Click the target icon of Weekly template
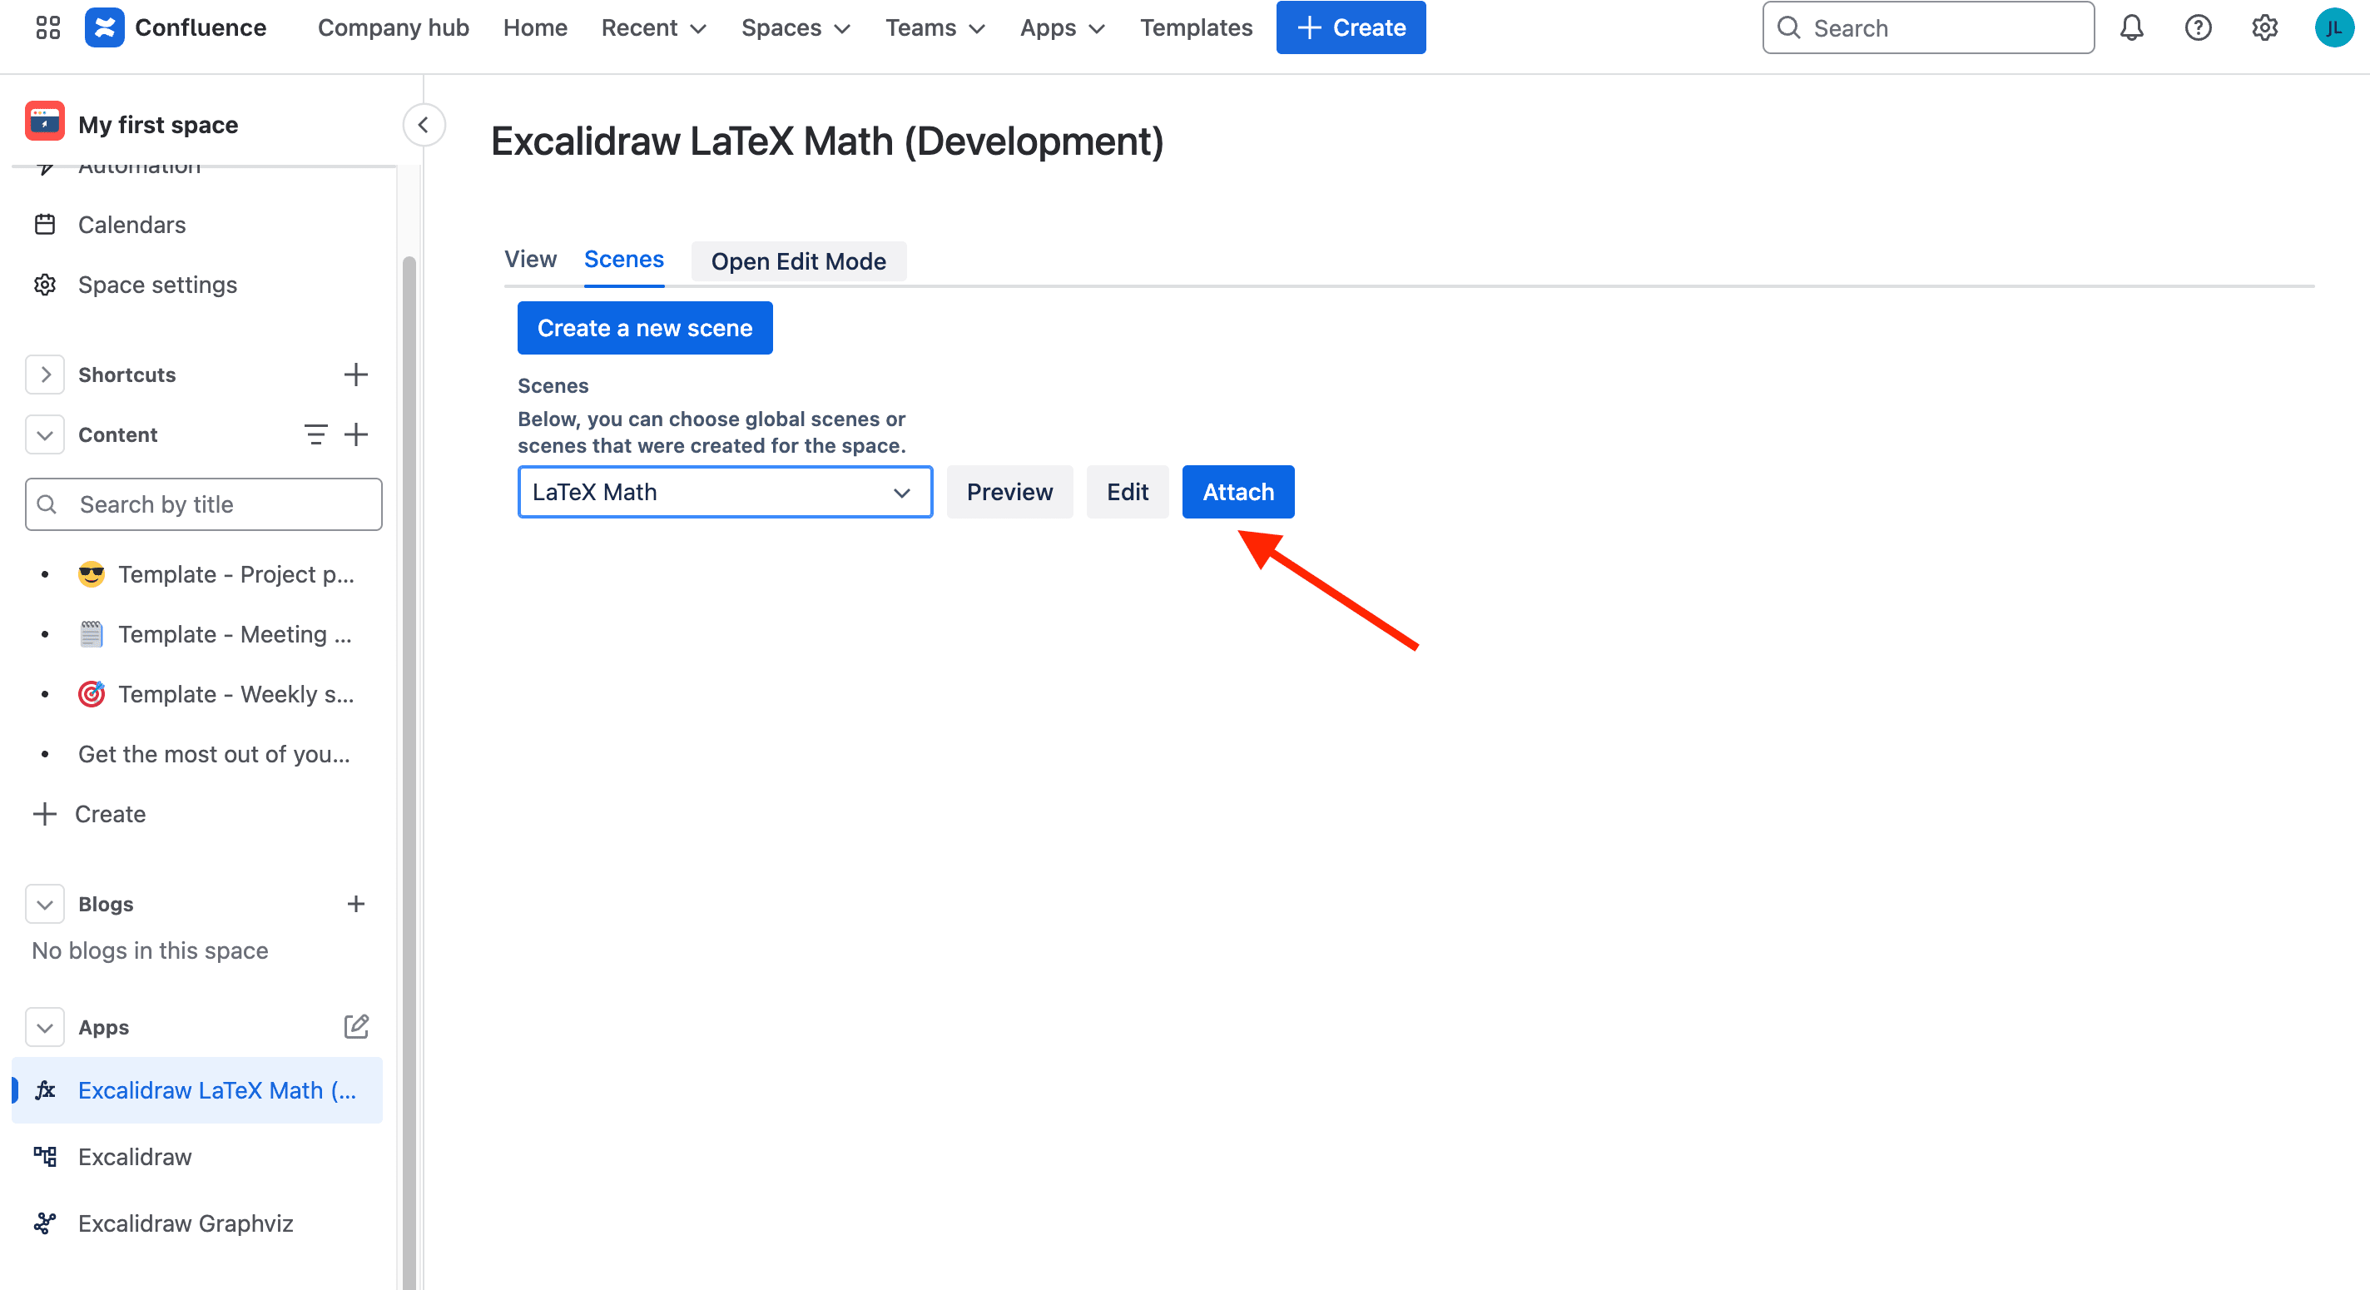Image resolution: width=2370 pixels, height=1290 pixels. tap(91, 694)
